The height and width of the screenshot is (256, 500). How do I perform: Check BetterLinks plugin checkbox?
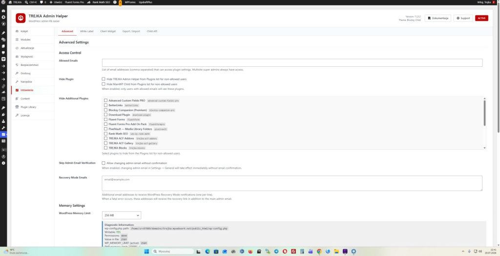[x=105, y=105]
